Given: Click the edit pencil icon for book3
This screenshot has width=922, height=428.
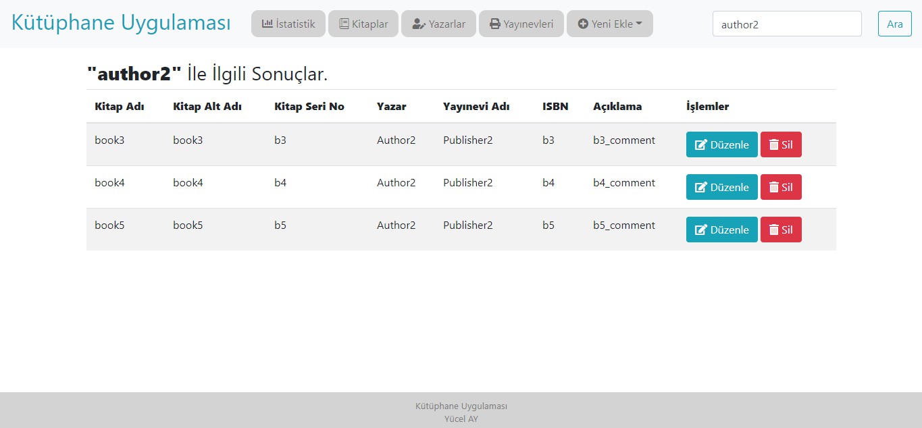Looking at the screenshot, I should [x=701, y=145].
